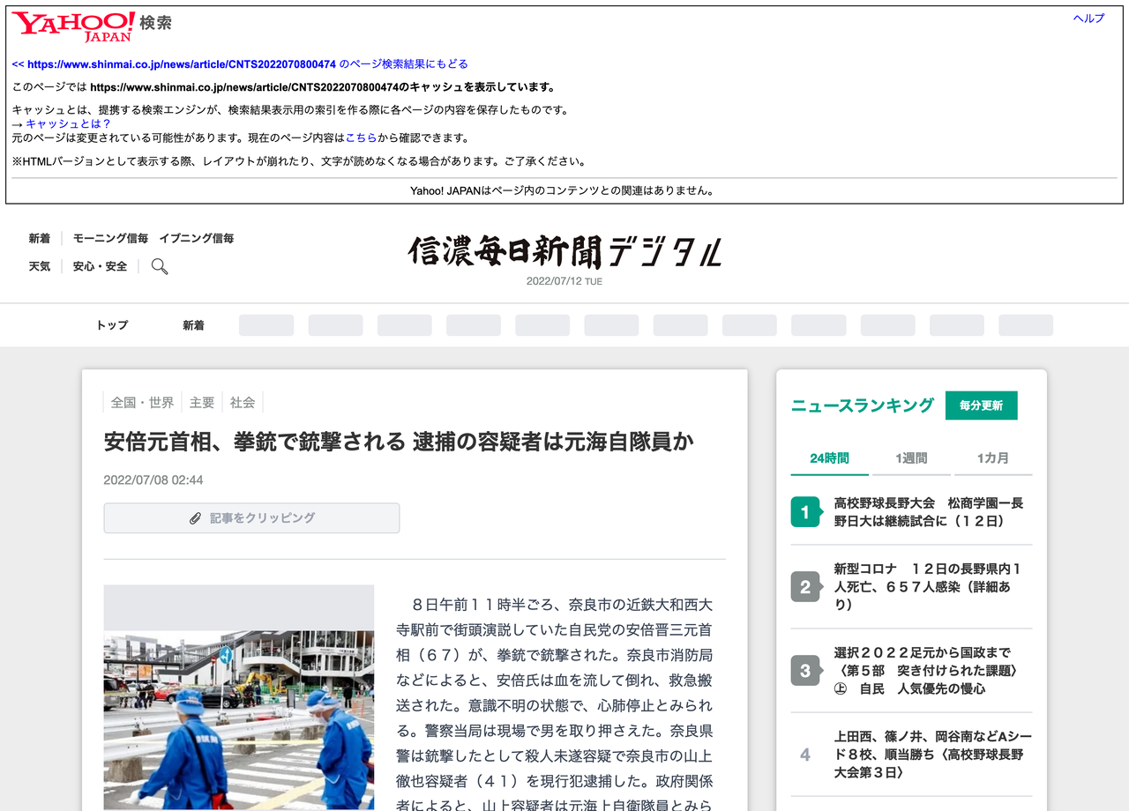Screen dimensions: 1129x811
Task: Open the search magnifier icon
Action: coord(160,266)
